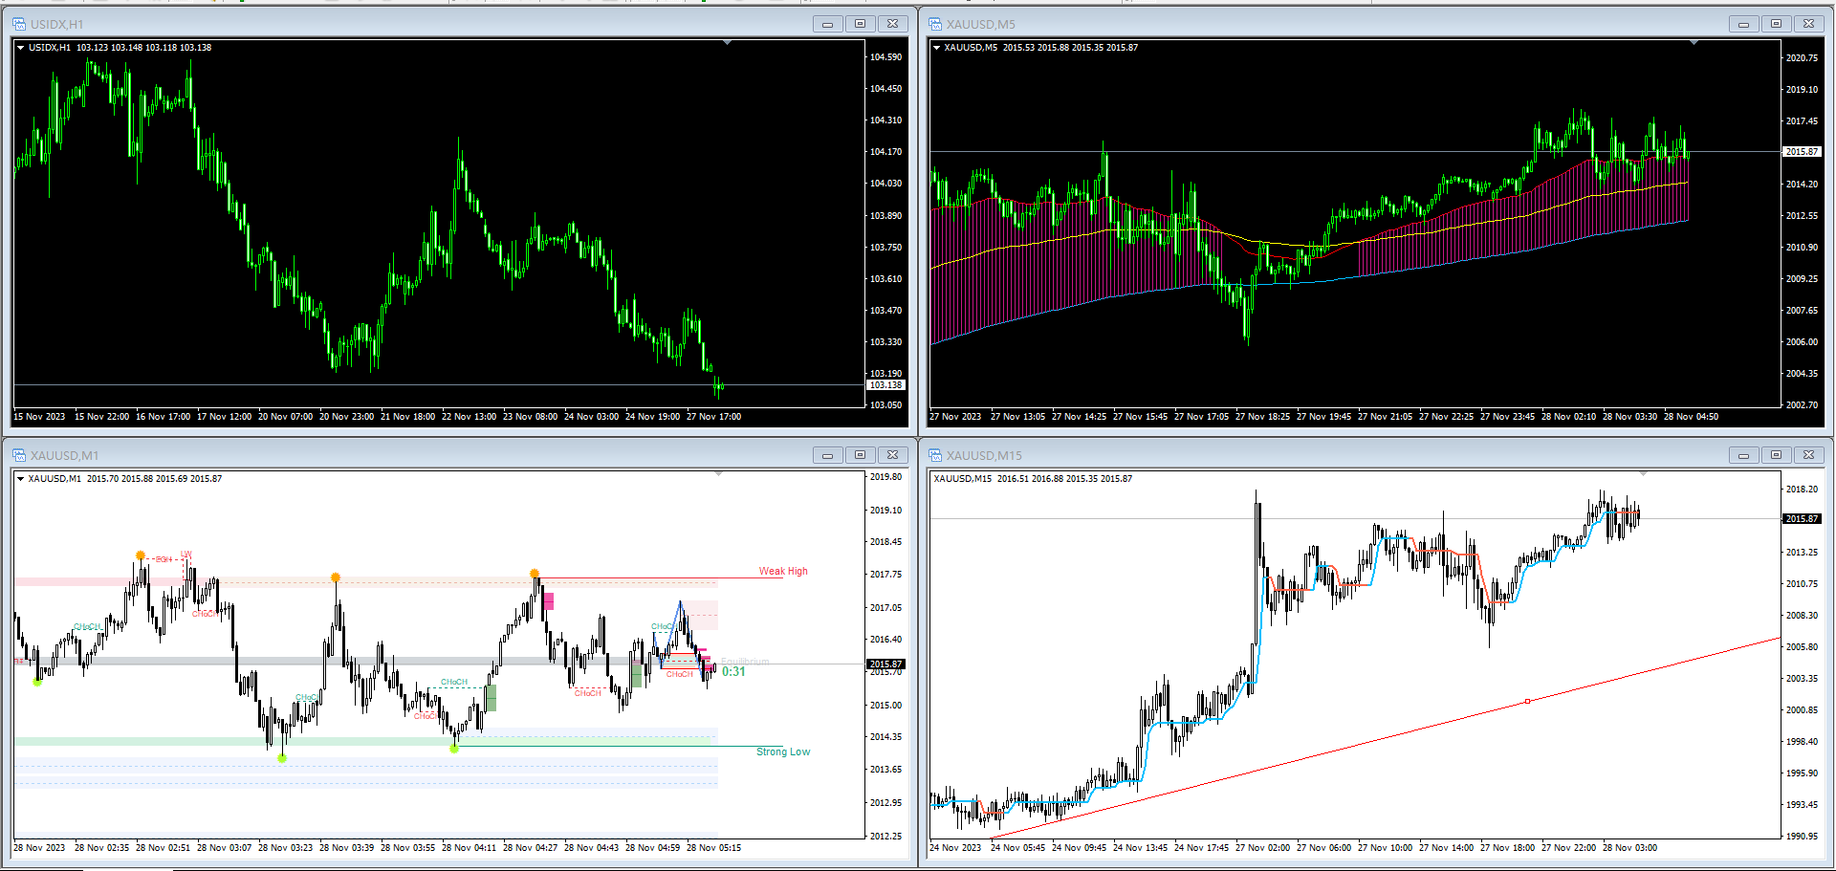The image size is (1836, 871).
Task: Click the XAUUSD,M15 chart window icon
Action: click(935, 455)
